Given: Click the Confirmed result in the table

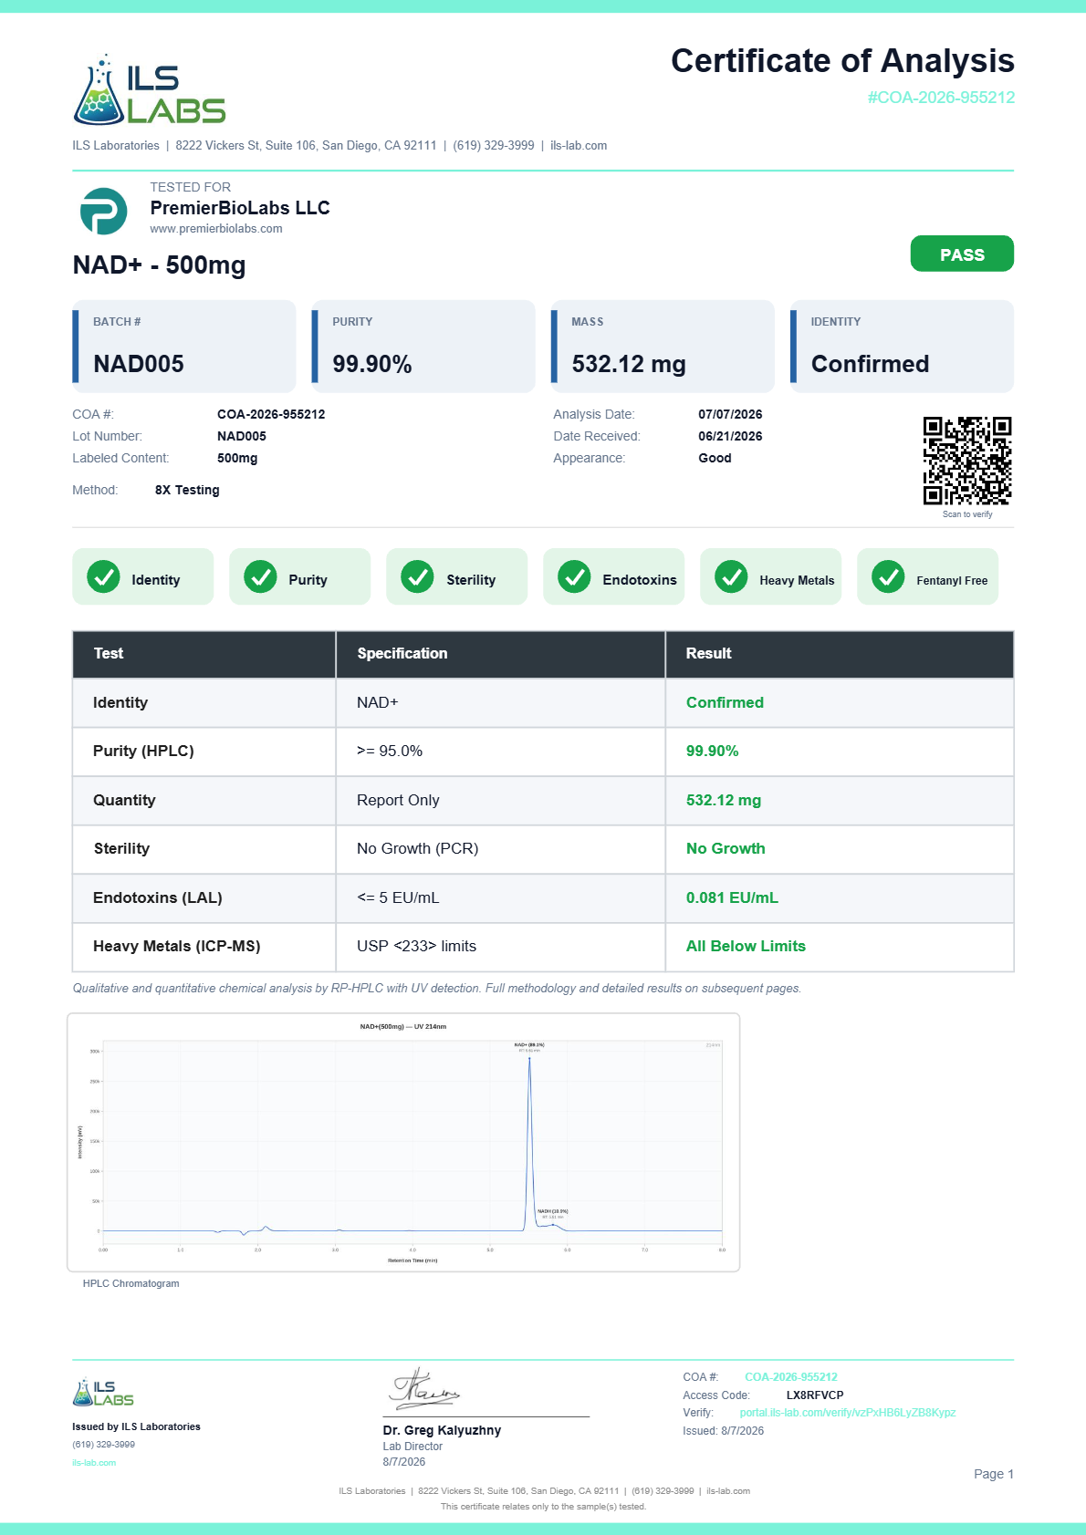Looking at the screenshot, I should (x=725, y=702).
